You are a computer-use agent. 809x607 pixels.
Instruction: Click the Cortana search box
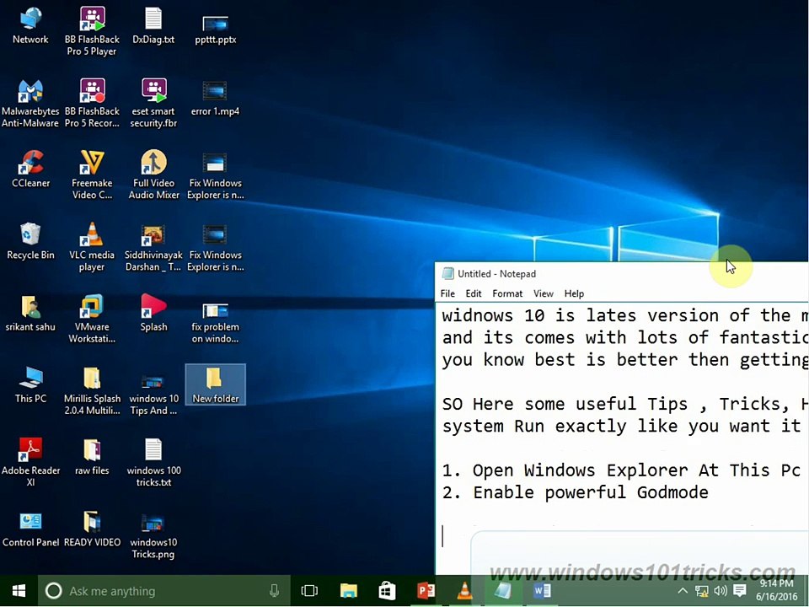pos(163,591)
